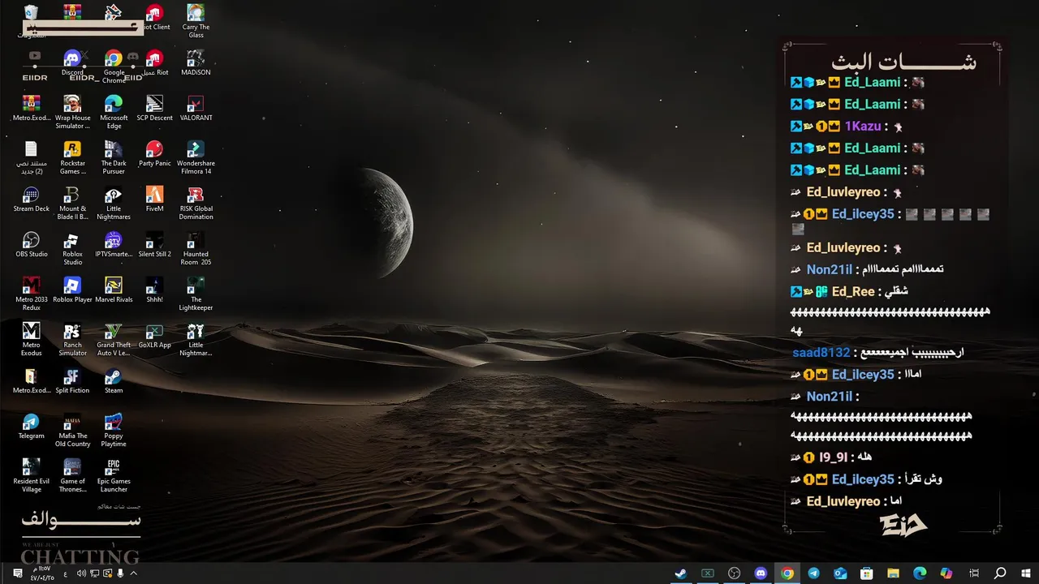Open the Carry The Glass shortcut
The image size is (1039, 584).
click(196, 21)
